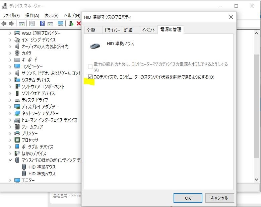Click the ディスプレイ アダプター icon

17,106
